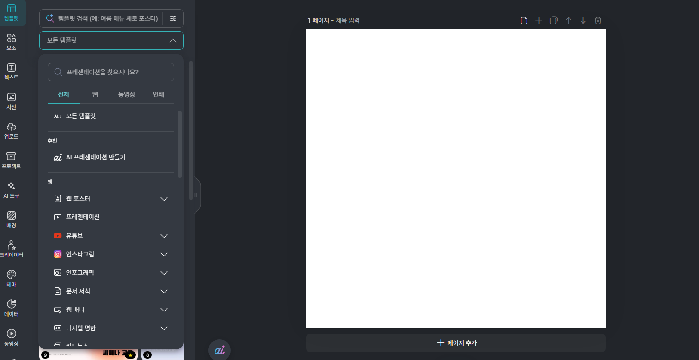Open the 동영상 video panel

click(x=12, y=338)
